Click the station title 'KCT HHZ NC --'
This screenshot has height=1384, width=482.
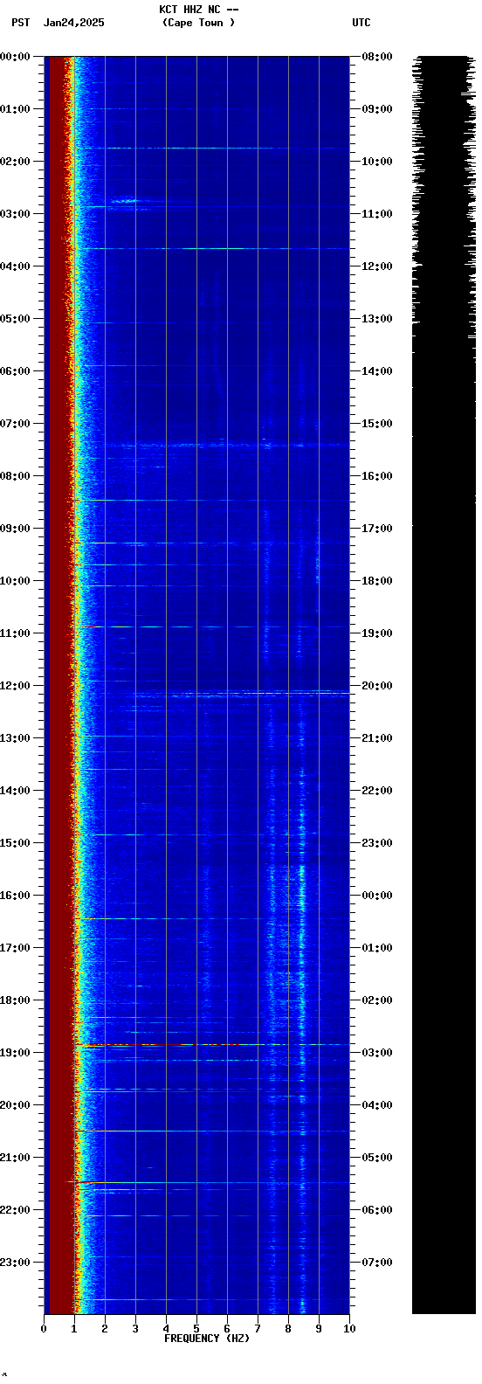[x=199, y=10]
